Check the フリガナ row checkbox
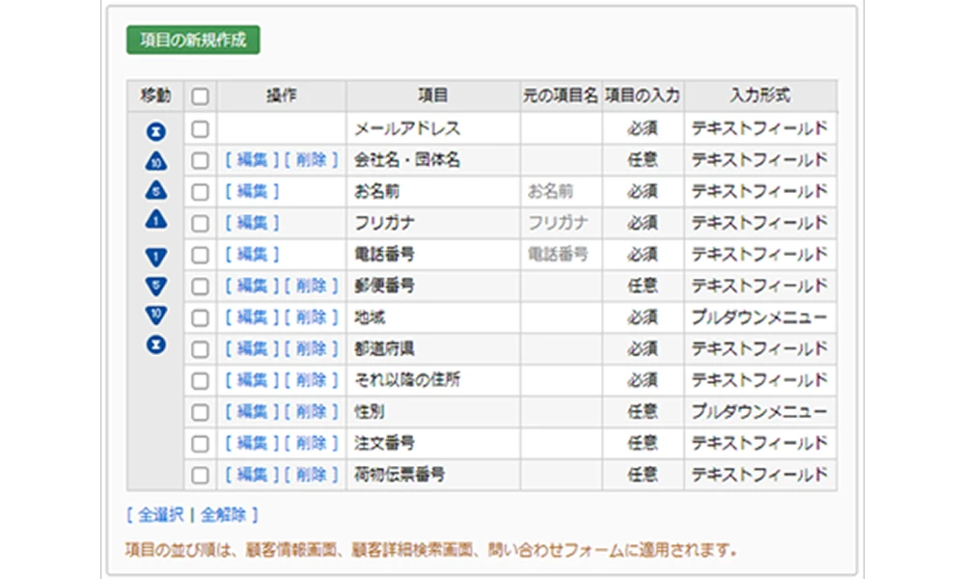The width and height of the screenshot is (965, 579). (200, 223)
